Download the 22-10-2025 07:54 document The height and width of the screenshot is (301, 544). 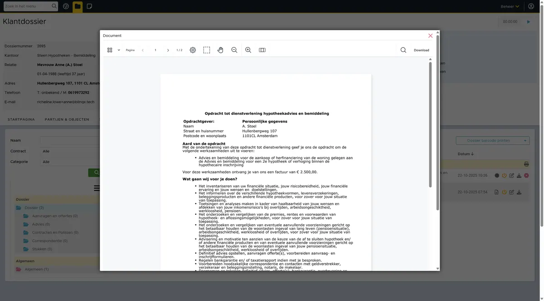(x=519, y=192)
